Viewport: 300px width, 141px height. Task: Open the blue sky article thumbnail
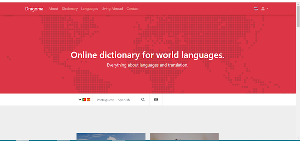pyautogui.click(x=111, y=136)
